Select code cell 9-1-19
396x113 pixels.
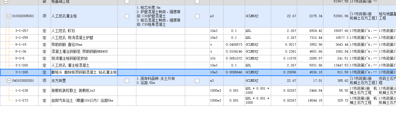(21, 45)
